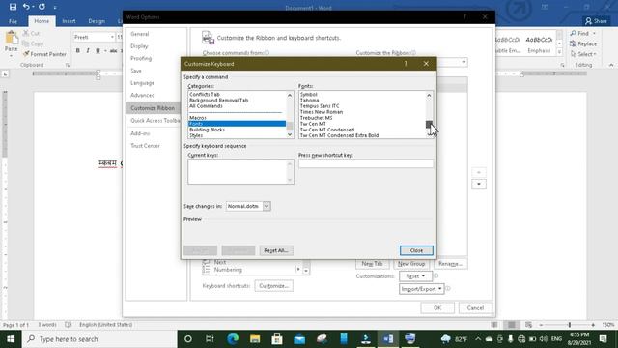
Task: Select Quick Access Toolbar options category
Action: 154,120
